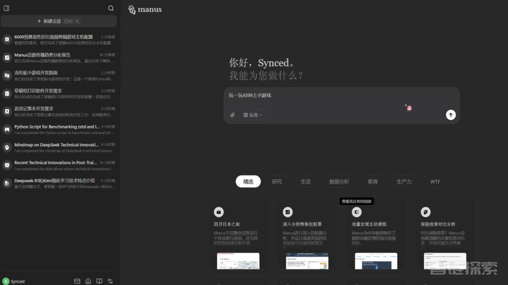Switch to the 教育 tab
Screen dimensions: 508x285
[372, 181]
